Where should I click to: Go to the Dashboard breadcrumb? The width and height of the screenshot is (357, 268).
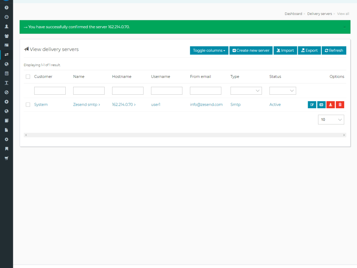[293, 14]
